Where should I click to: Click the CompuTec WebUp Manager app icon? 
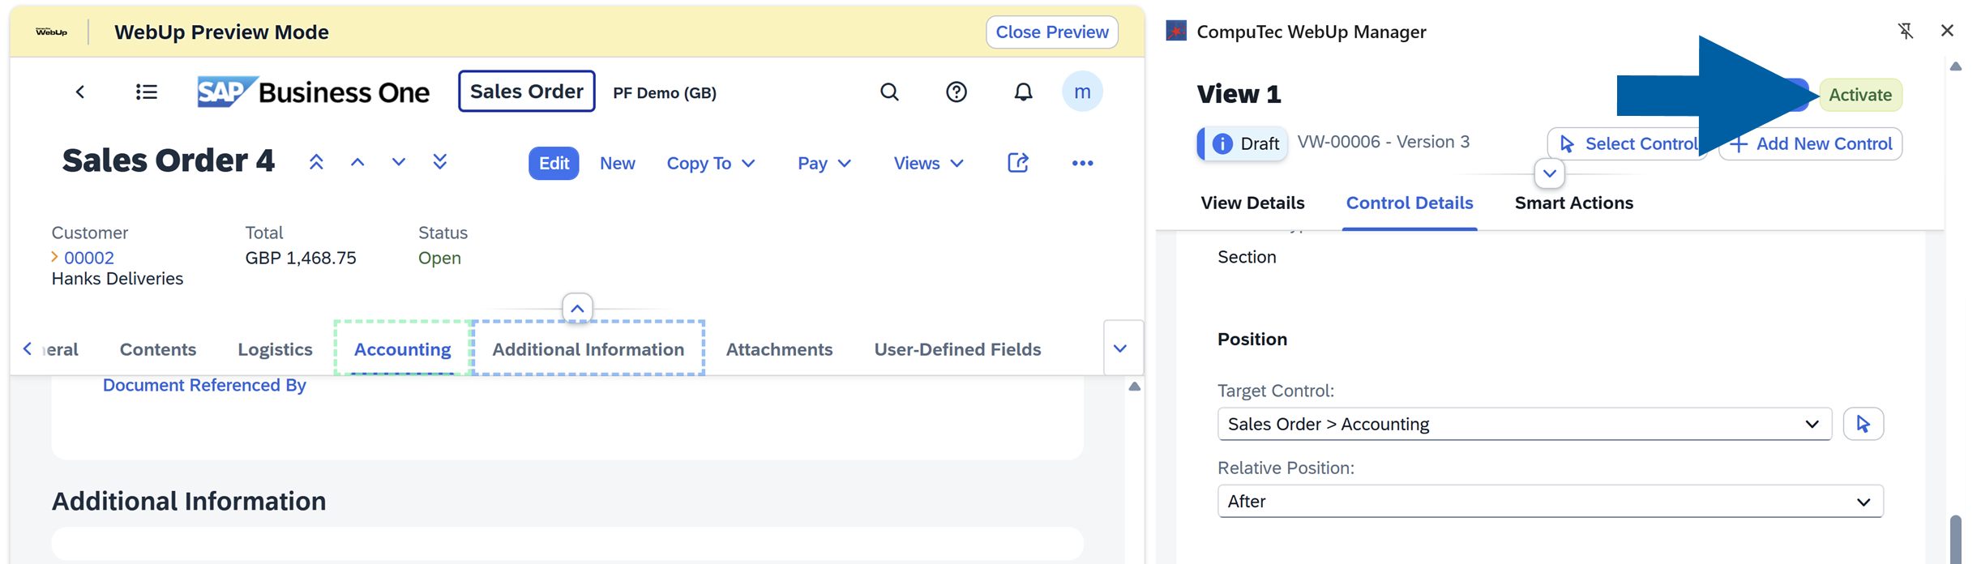click(1176, 31)
